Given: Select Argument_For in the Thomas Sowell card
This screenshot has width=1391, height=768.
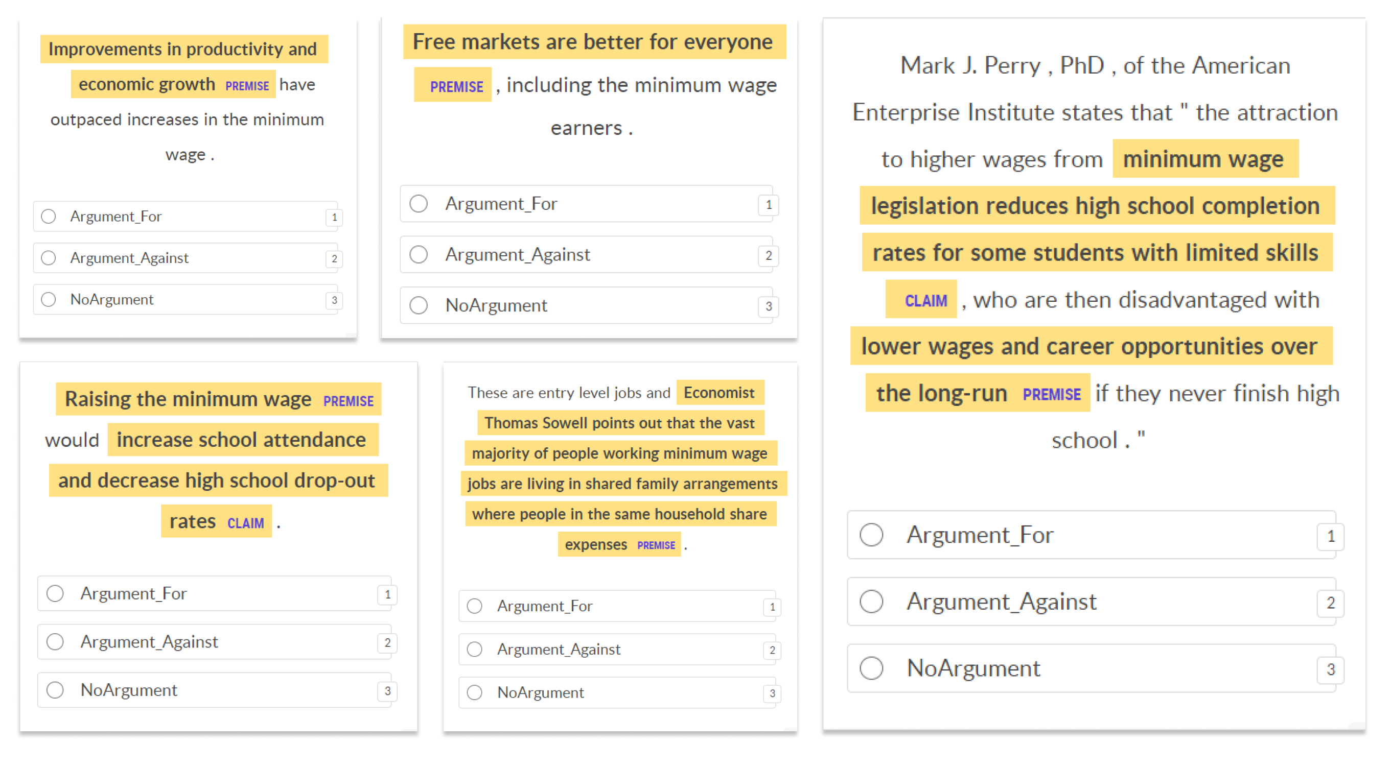Looking at the screenshot, I should (617, 606).
